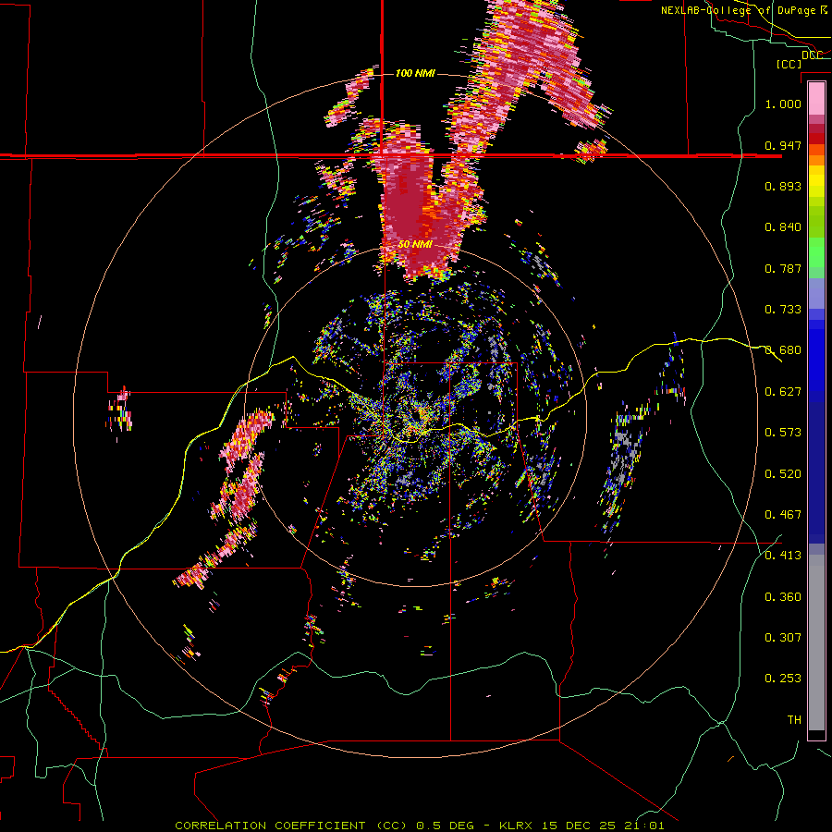Click the 0.360 color scale value
This screenshot has height=832, width=832.
(783, 597)
